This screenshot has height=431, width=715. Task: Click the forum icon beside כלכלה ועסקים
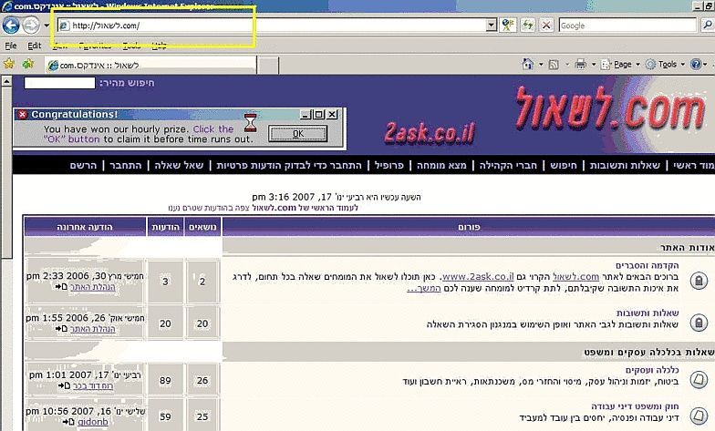(699, 379)
